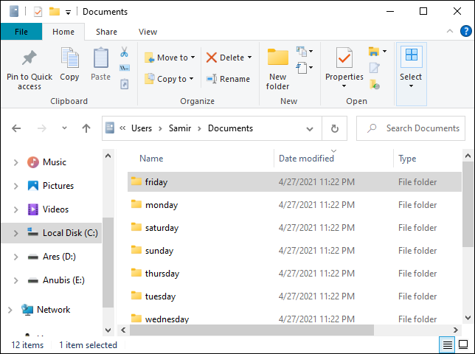Click the Rename button

[x=228, y=79]
